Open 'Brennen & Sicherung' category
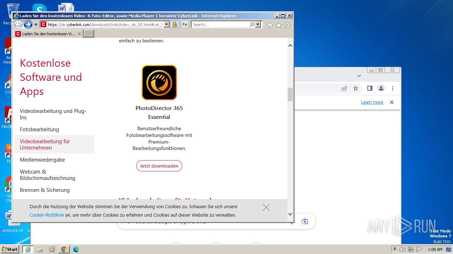The height and width of the screenshot is (254, 453). click(45, 190)
